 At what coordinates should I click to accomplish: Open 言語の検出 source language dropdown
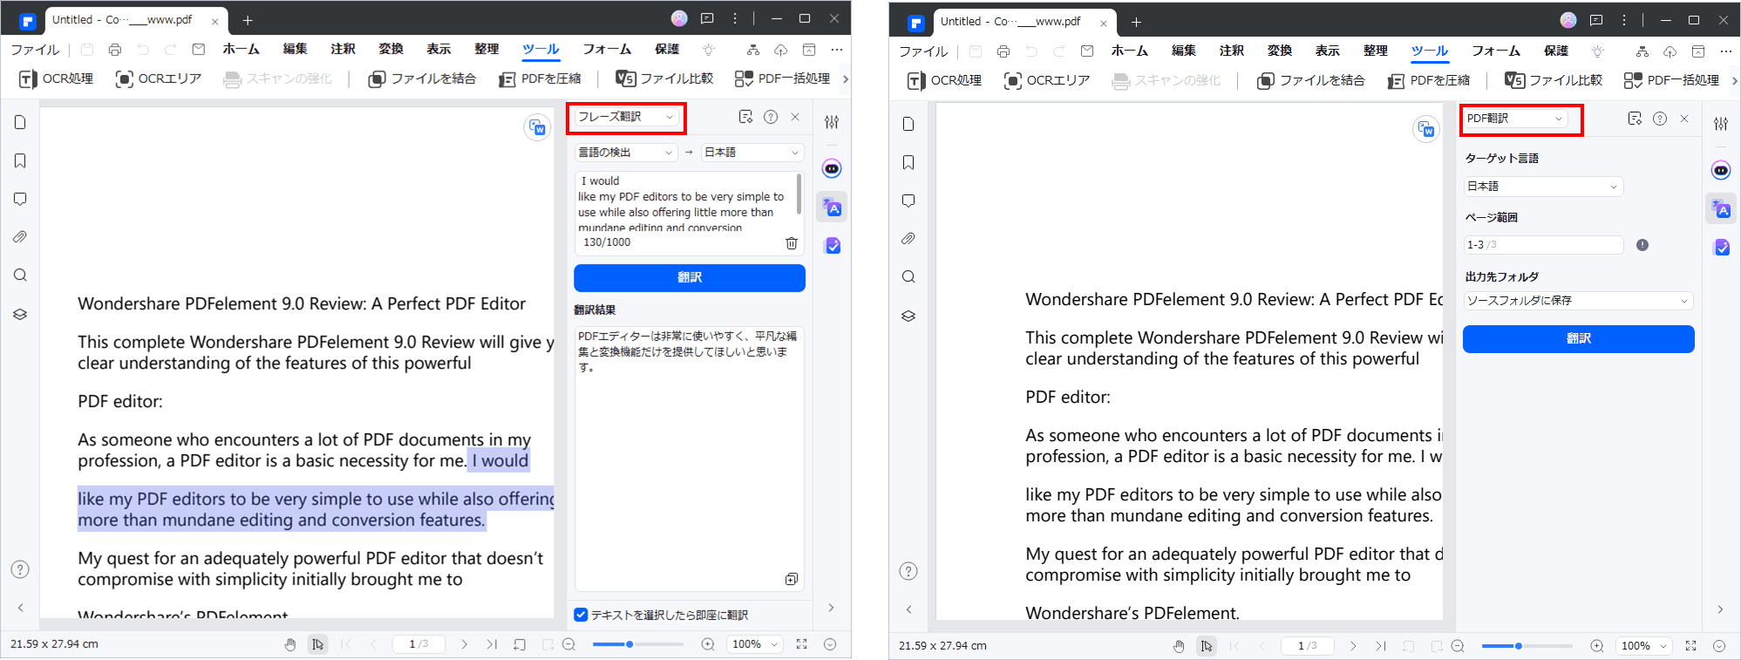[625, 152]
